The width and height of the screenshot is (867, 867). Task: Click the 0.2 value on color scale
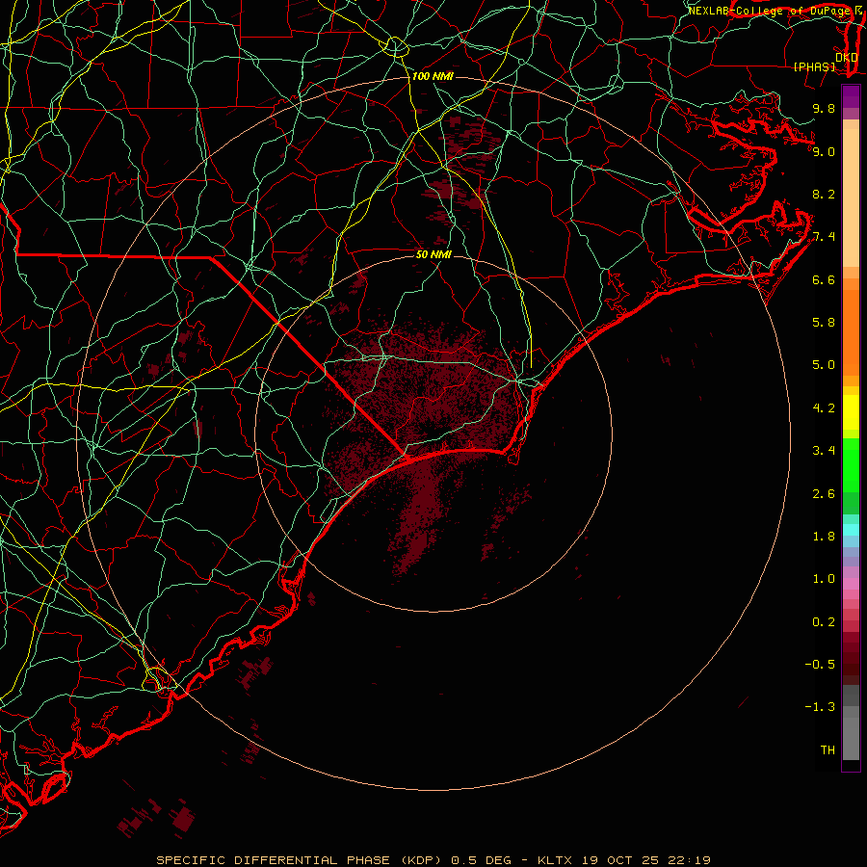[x=824, y=622]
